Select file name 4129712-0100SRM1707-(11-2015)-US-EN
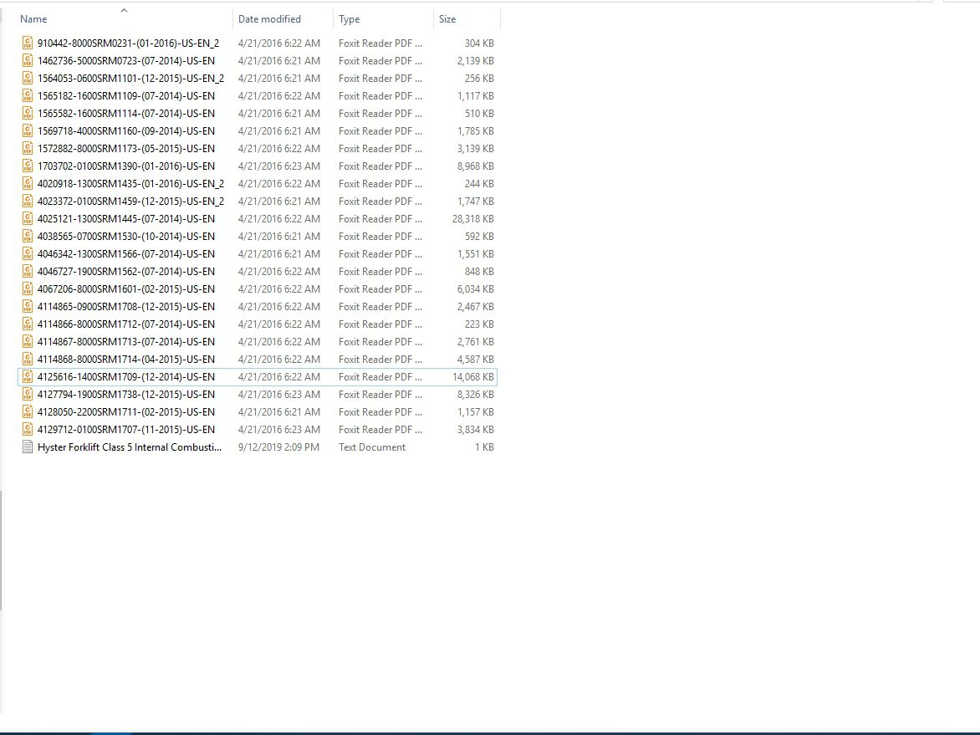Viewport: 980px width, 735px height. (x=126, y=429)
